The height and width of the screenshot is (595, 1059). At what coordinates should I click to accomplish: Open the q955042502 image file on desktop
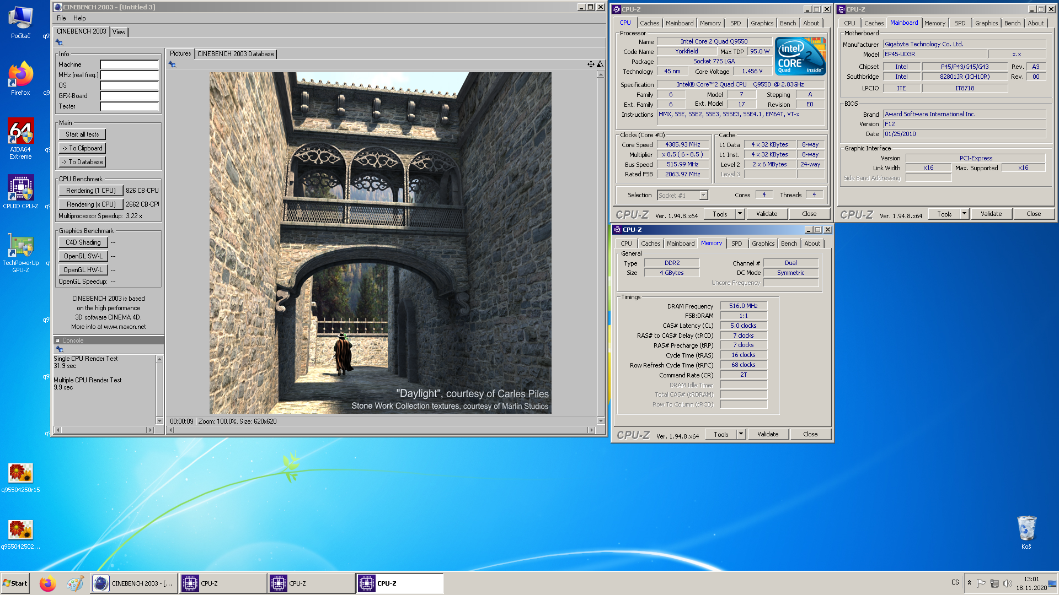[x=20, y=534]
